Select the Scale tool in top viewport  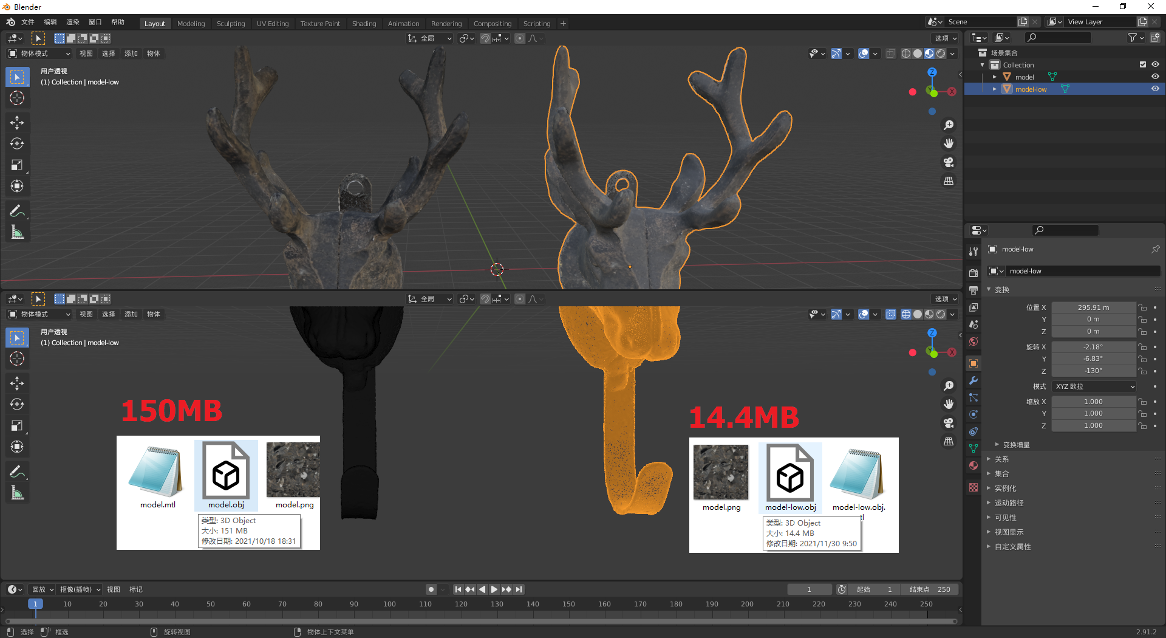17,165
